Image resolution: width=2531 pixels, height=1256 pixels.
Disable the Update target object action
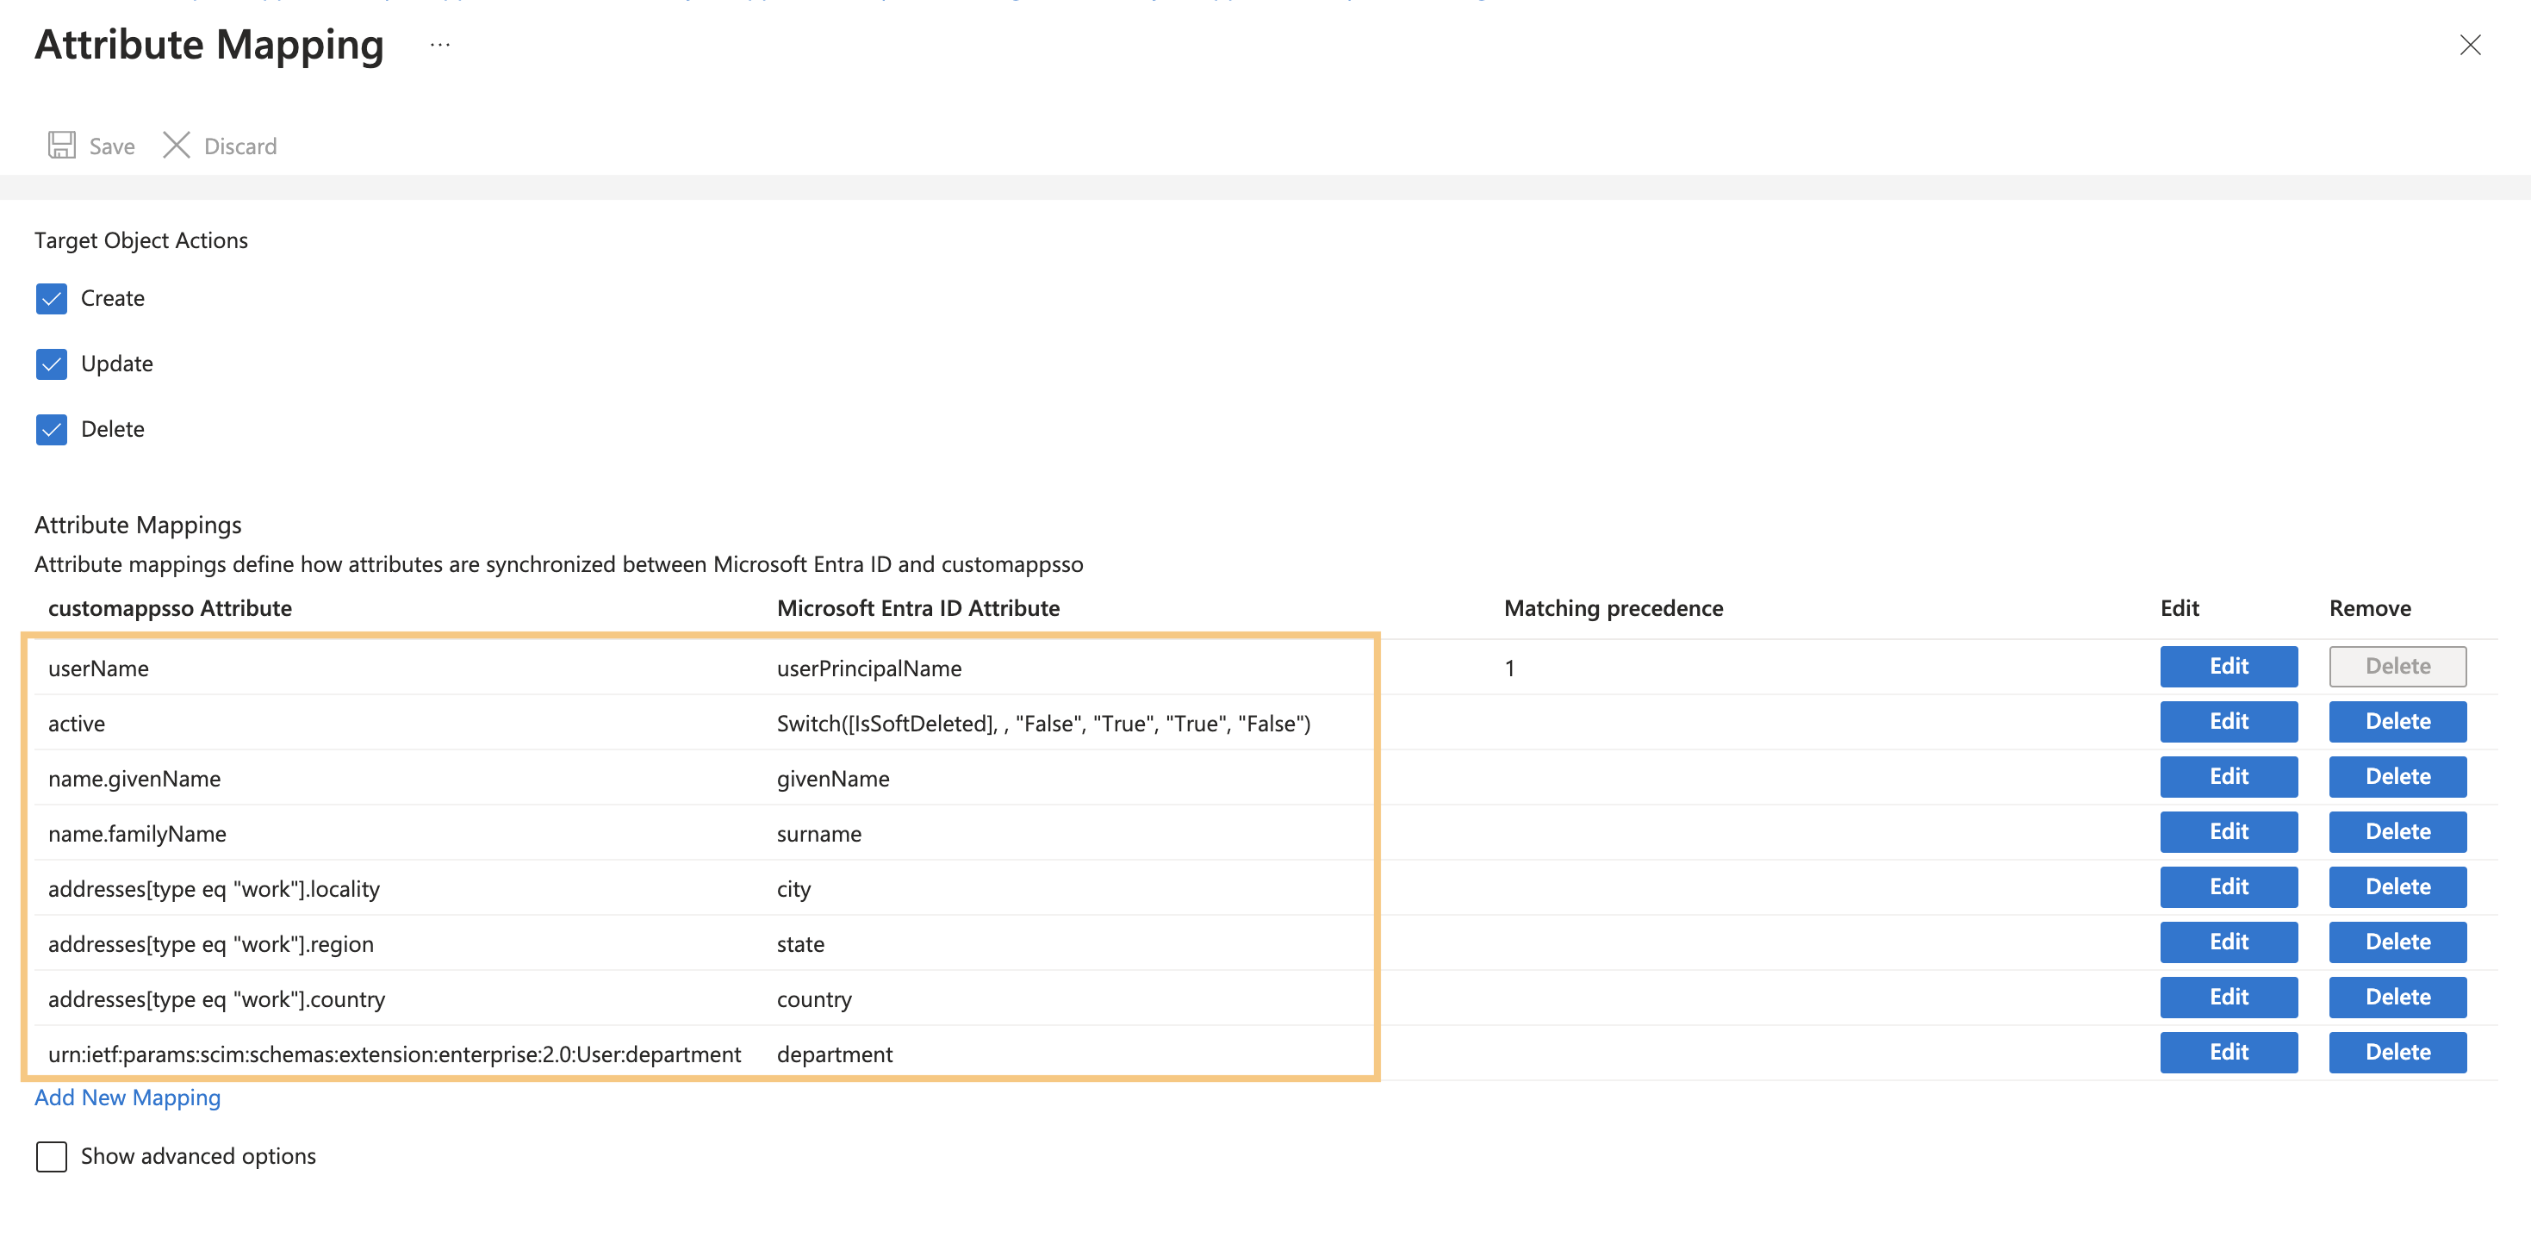51,364
